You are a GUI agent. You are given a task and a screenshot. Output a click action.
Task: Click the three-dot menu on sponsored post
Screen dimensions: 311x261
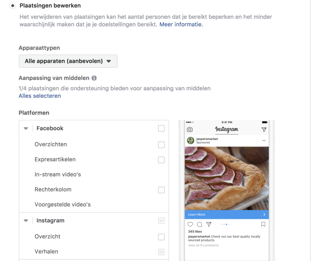pos(264,141)
